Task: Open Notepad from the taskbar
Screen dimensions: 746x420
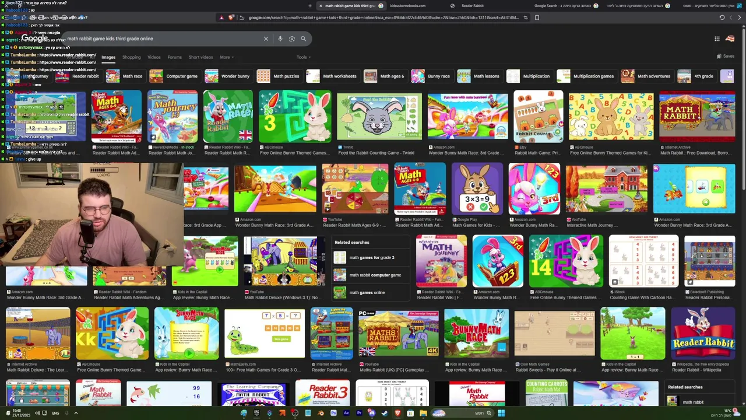Action: [x=308, y=413]
